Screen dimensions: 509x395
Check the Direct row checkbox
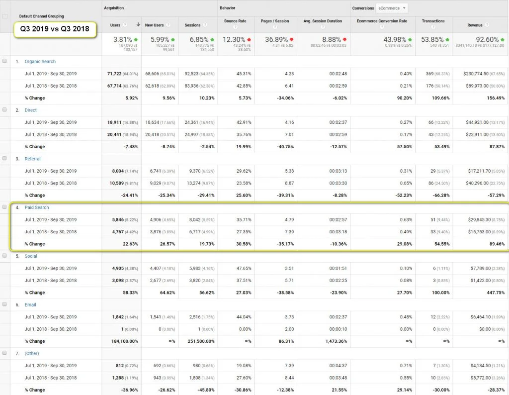click(x=4, y=110)
